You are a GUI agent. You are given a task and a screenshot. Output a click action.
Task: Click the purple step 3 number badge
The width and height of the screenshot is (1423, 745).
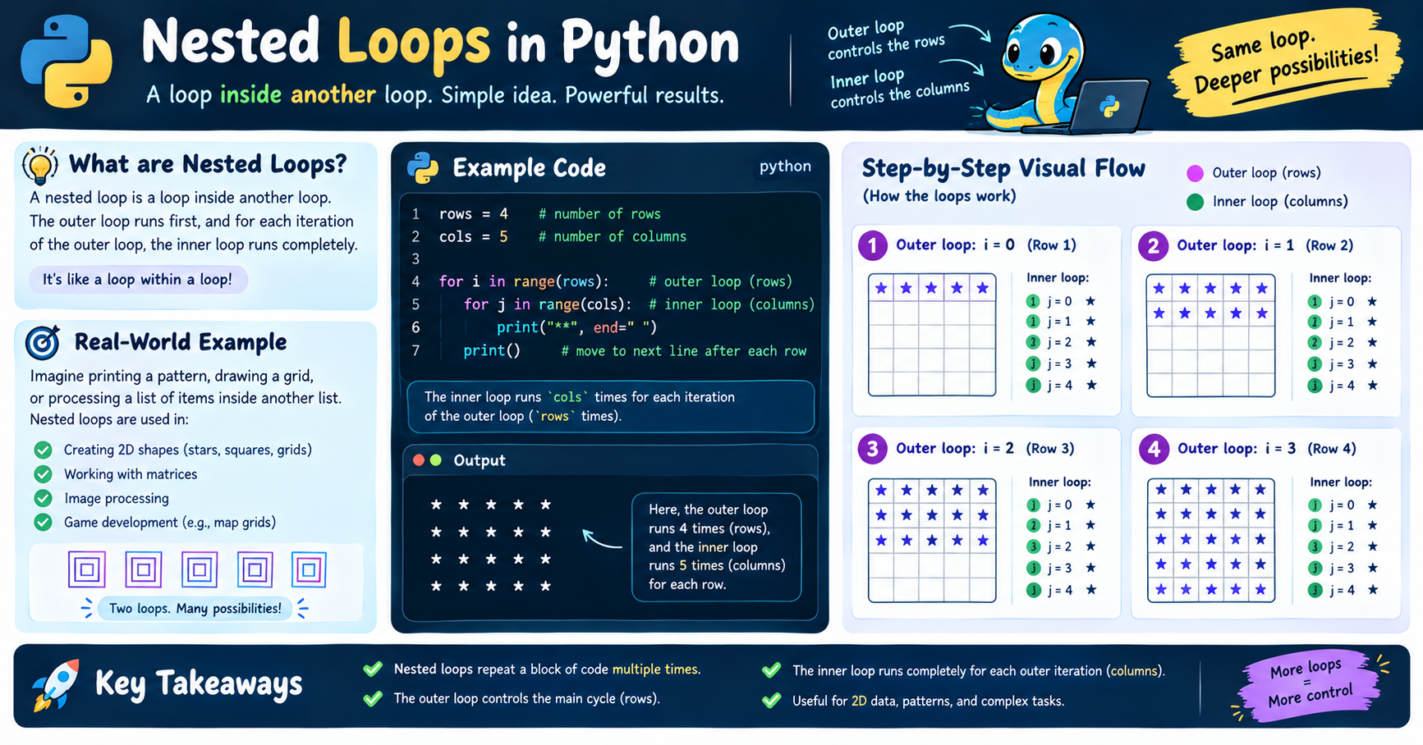click(873, 449)
